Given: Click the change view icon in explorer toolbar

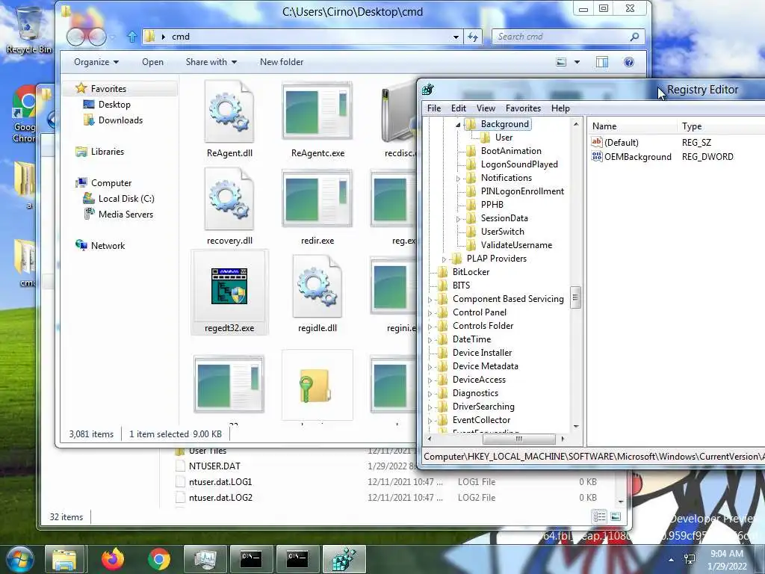Looking at the screenshot, I should point(562,62).
